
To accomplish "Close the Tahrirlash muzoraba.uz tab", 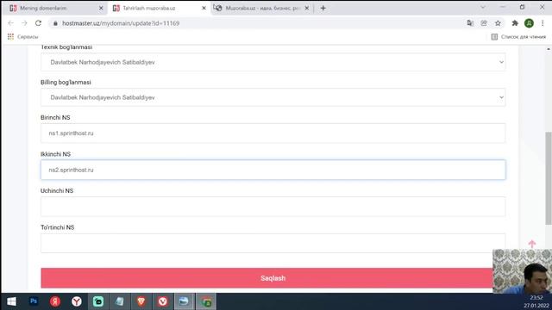I will coord(204,8).
